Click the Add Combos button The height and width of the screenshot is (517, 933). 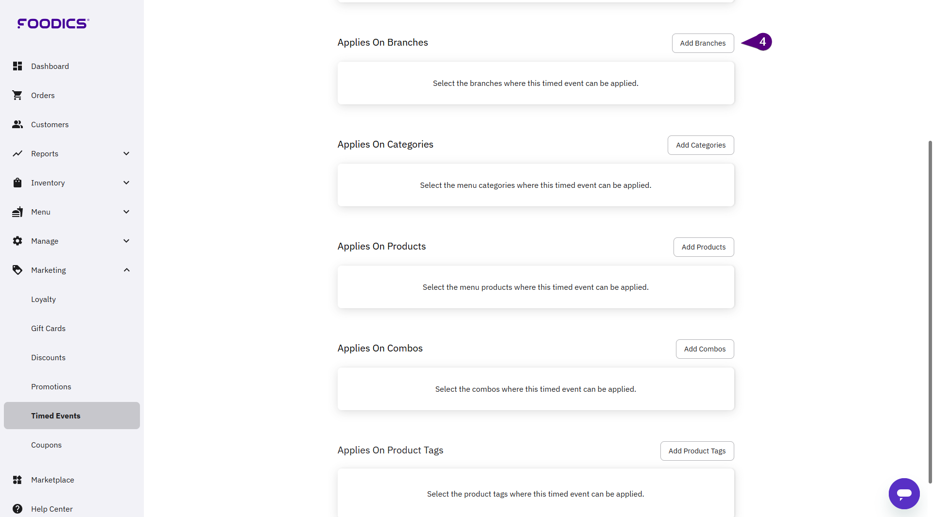(705, 349)
